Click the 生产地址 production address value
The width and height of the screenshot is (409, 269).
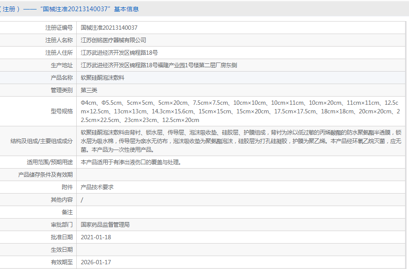(159, 66)
